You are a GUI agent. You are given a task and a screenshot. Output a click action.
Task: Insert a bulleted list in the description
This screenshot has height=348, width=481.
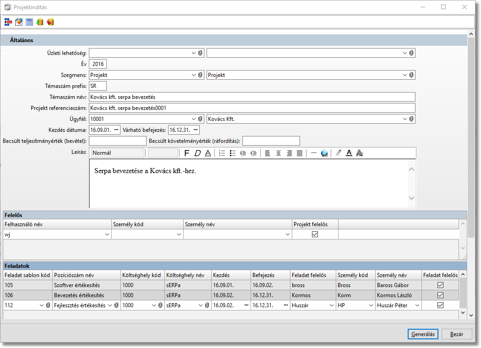click(232, 153)
